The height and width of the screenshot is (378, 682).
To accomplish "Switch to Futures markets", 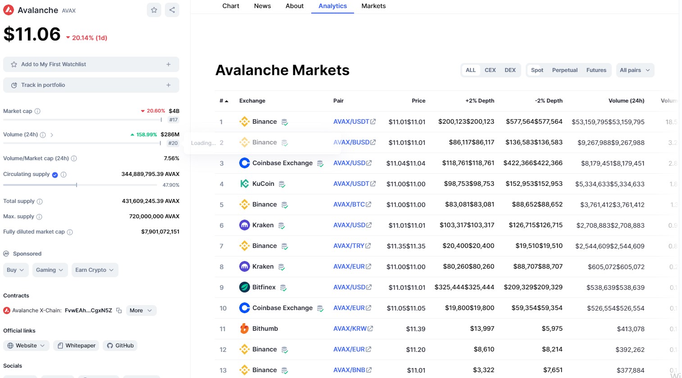I will coord(596,70).
